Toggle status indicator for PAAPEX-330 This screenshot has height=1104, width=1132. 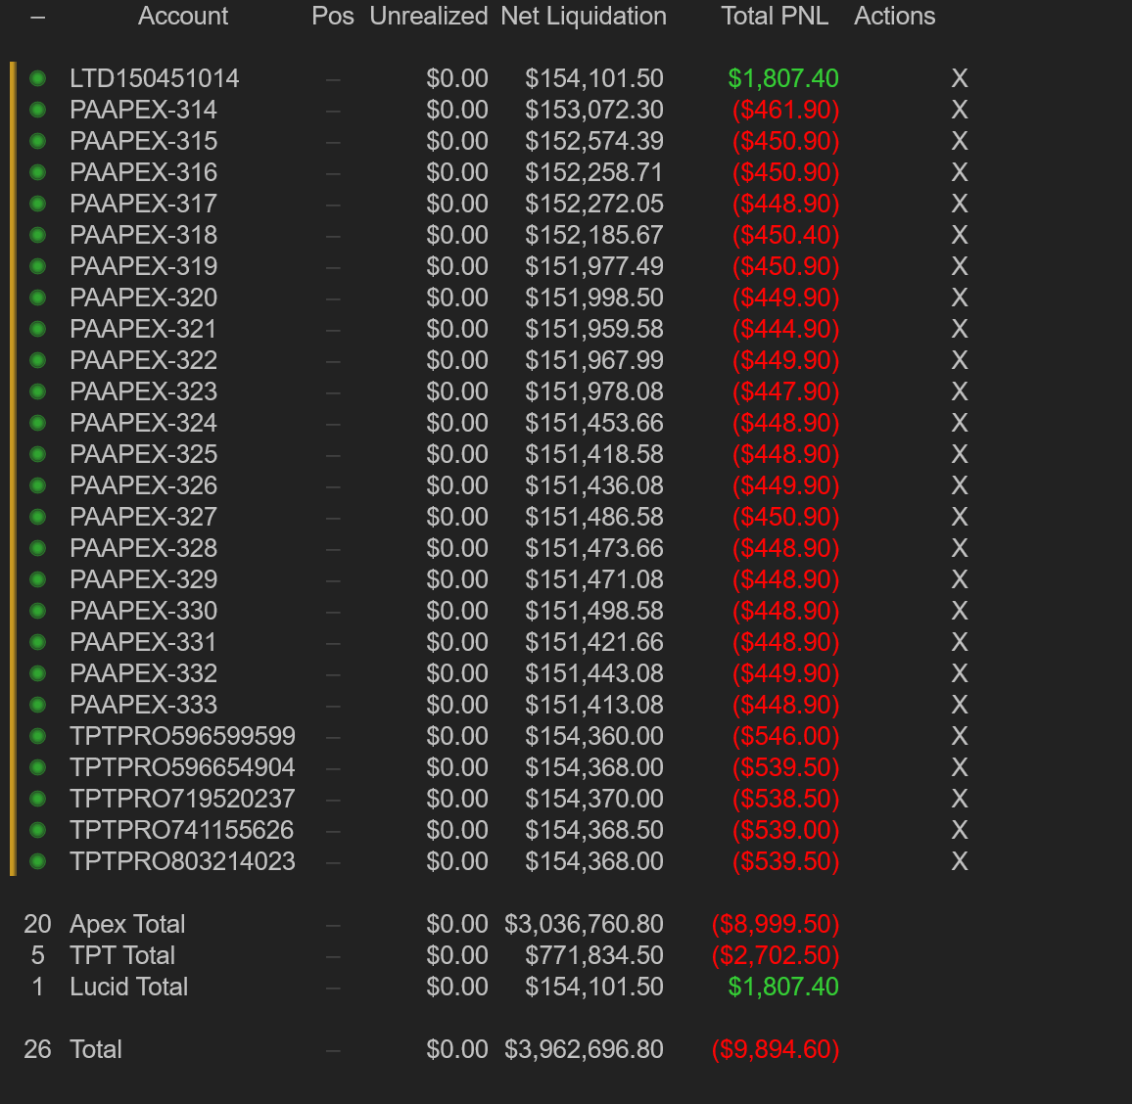tap(37, 611)
